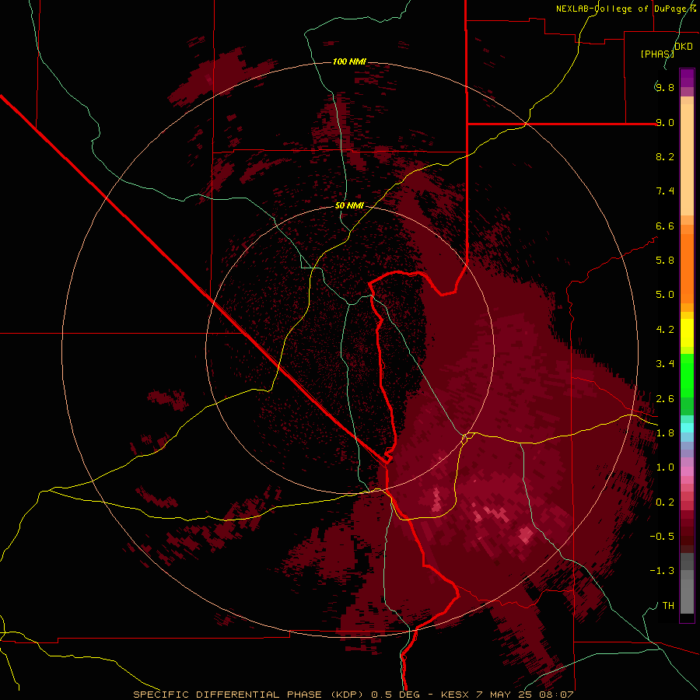
Task: Pick the cyan color bar segment
Action: click(x=687, y=428)
